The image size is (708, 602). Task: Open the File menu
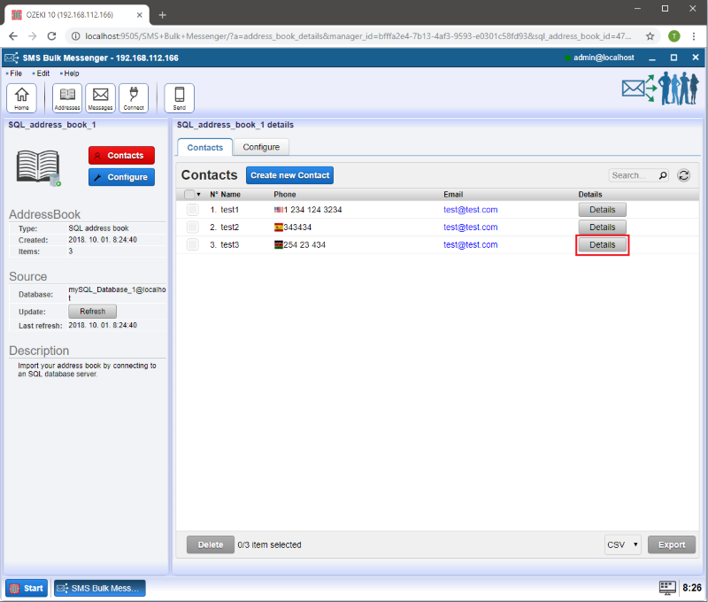[15, 73]
